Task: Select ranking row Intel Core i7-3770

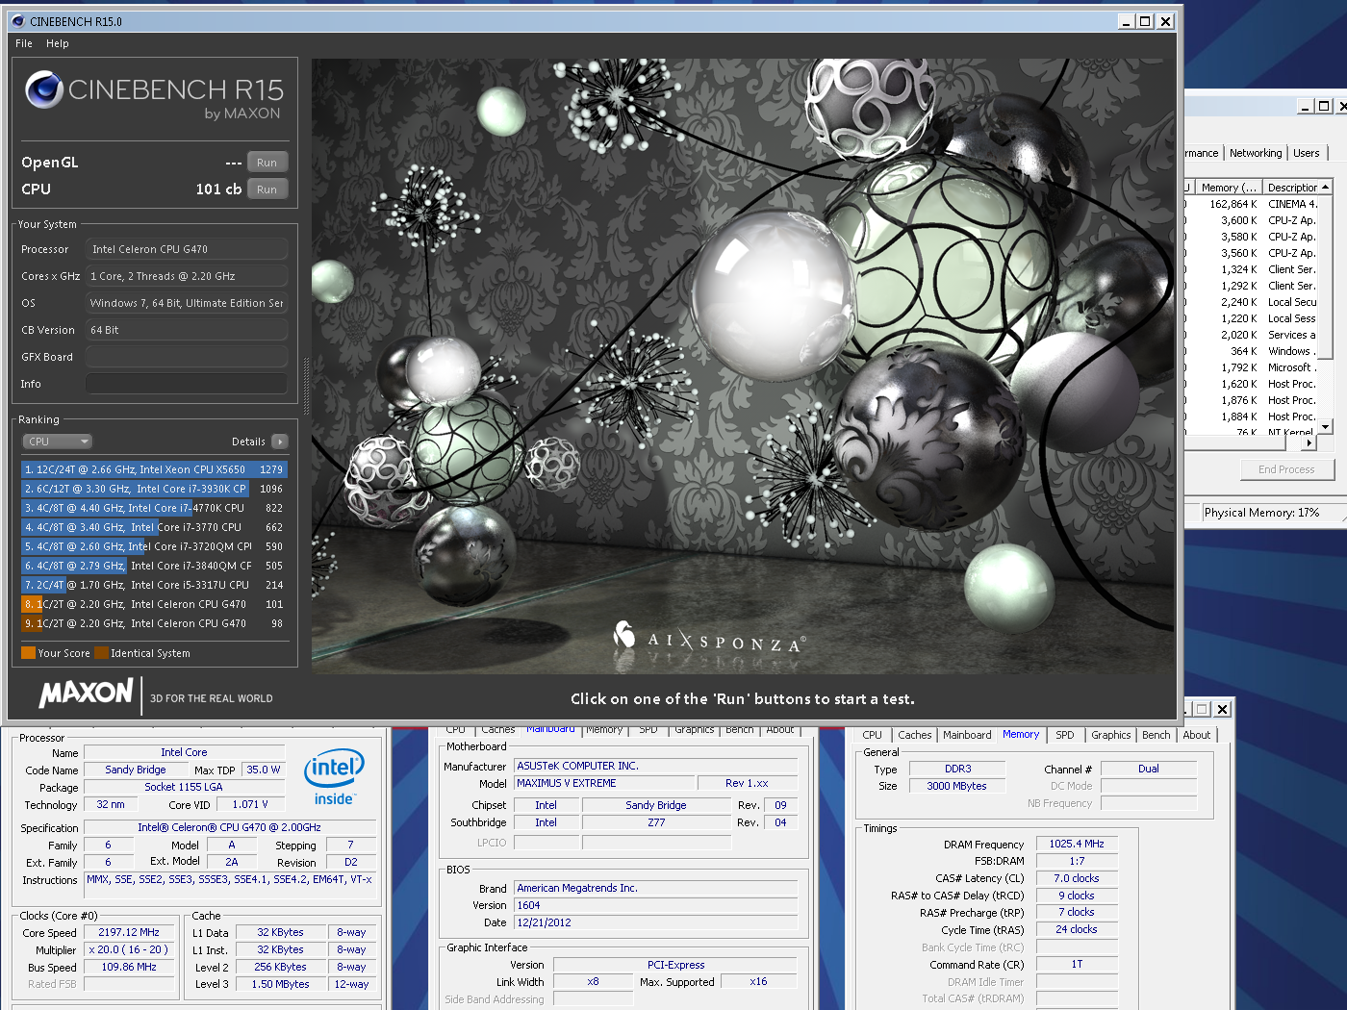Action: [x=154, y=527]
